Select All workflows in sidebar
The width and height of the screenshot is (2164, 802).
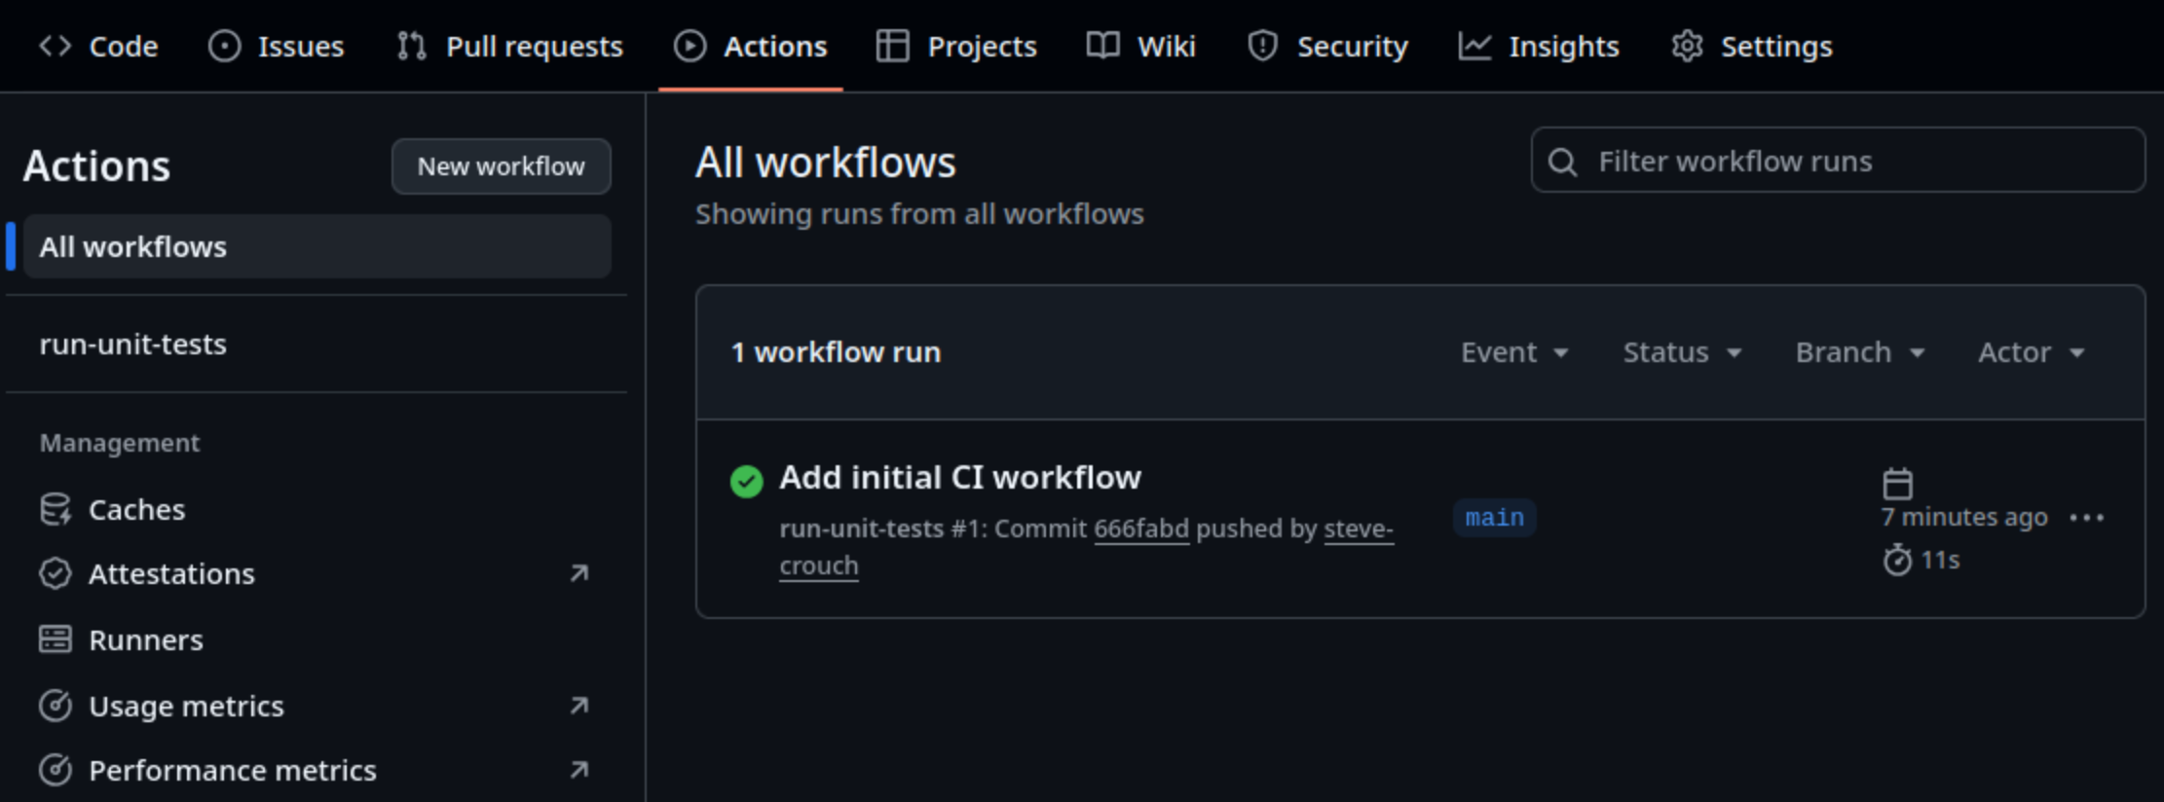point(317,246)
